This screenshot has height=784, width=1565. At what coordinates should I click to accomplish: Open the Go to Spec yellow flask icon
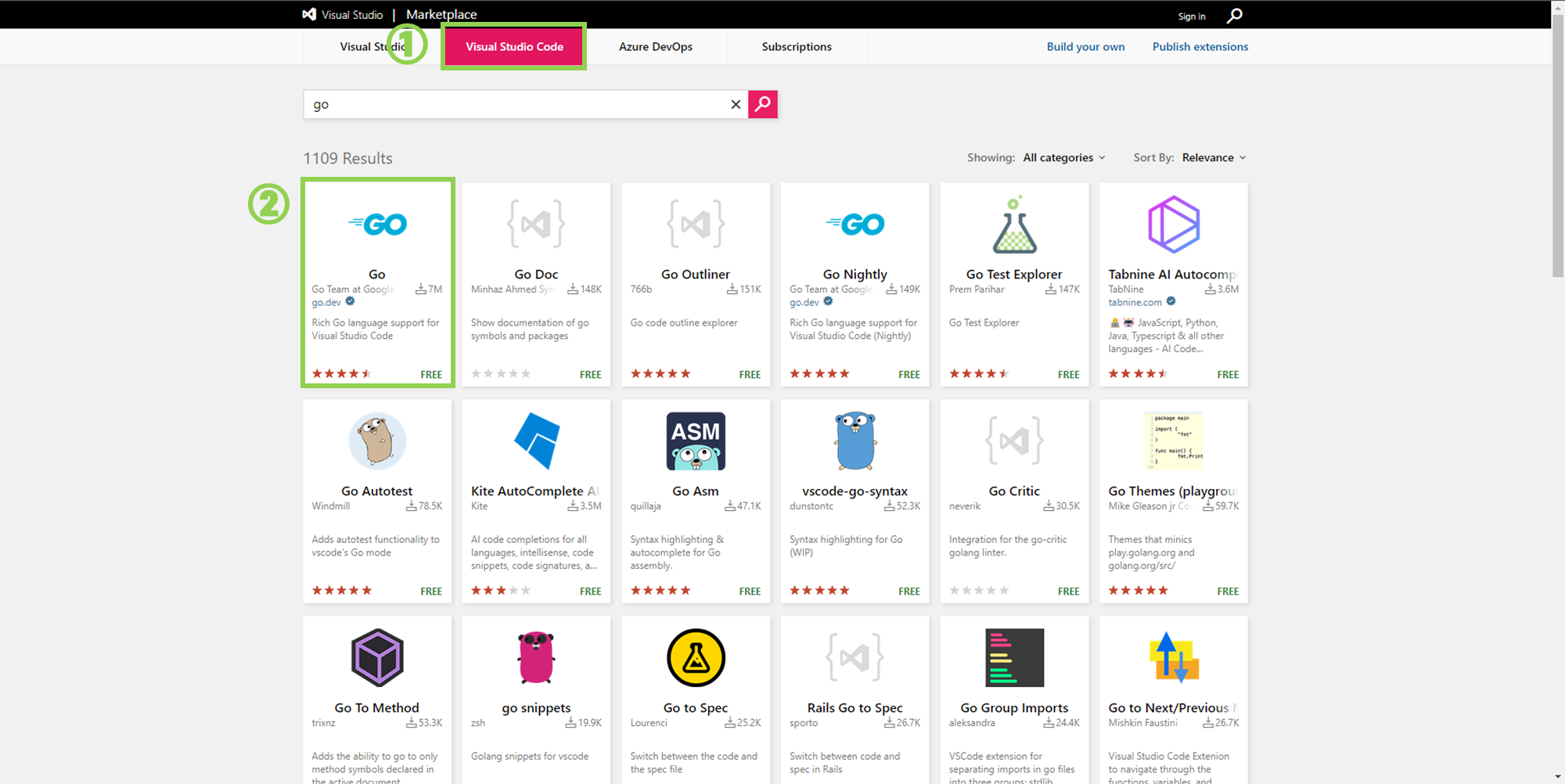(696, 658)
